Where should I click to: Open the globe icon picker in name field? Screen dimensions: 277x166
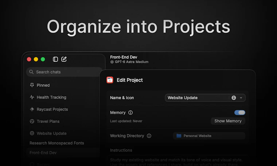coord(234,98)
